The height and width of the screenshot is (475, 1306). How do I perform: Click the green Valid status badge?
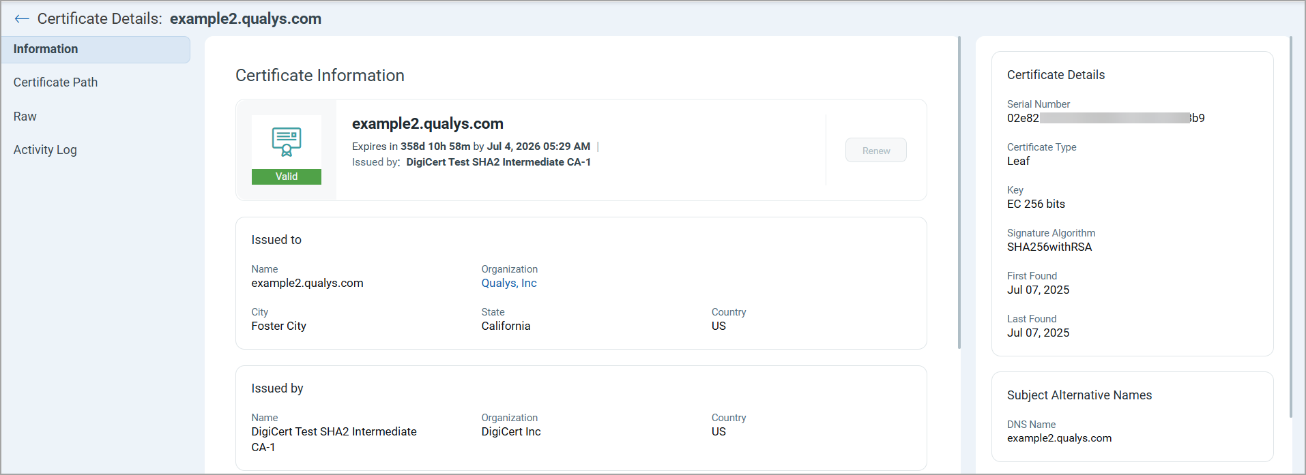pyautogui.click(x=287, y=177)
